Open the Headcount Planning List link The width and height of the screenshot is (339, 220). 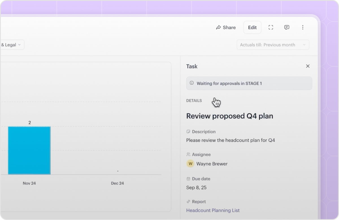click(213, 210)
